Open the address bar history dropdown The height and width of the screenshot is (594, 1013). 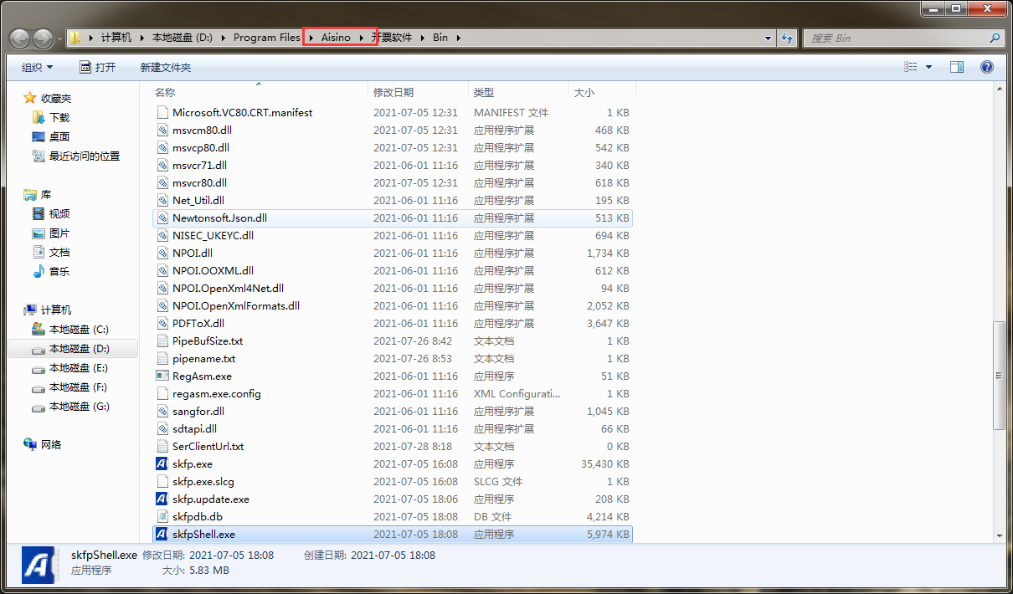(769, 38)
